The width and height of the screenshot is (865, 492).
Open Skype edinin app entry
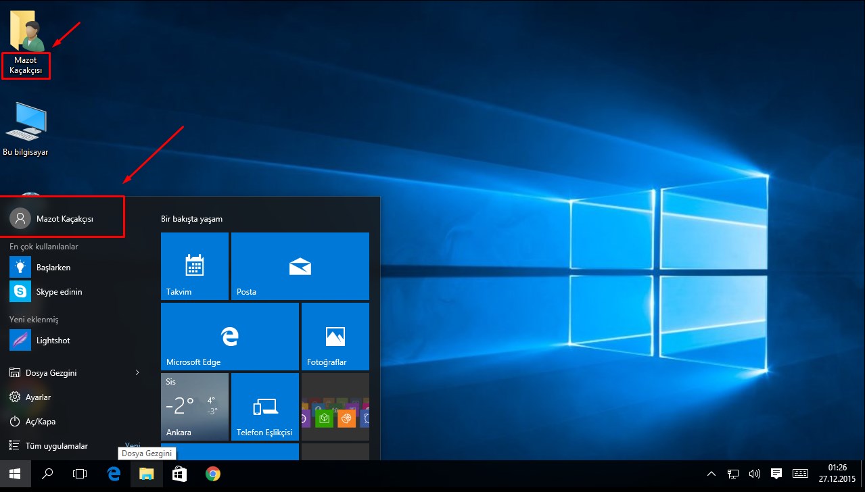[x=59, y=292]
